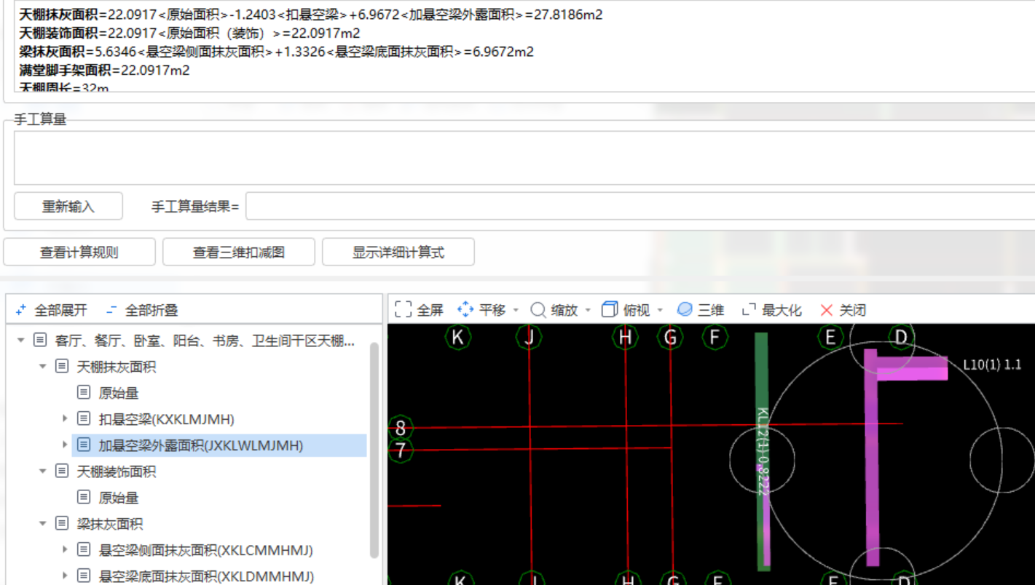Viewport: 1035px width, 585px height.
Task: Collapse the 梁抹灰面积 tree node
Action: pos(43,524)
